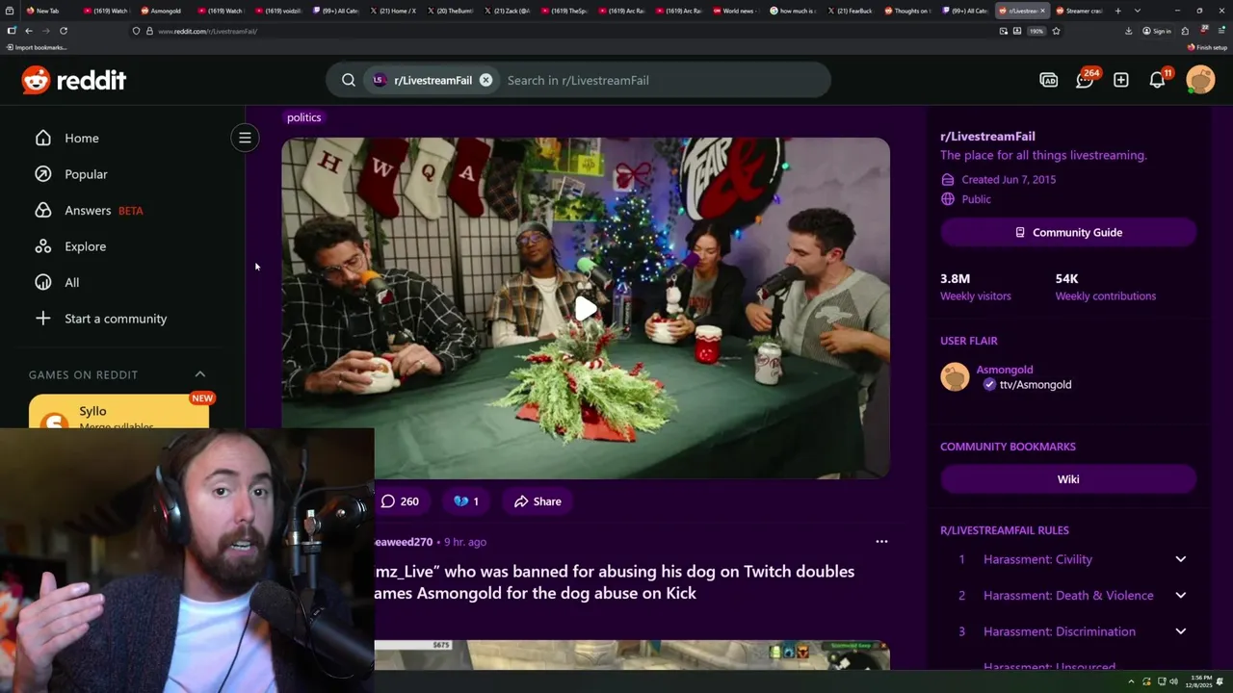Click the Reddit logo
The height and width of the screenshot is (693, 1233).
pos(74,80)
